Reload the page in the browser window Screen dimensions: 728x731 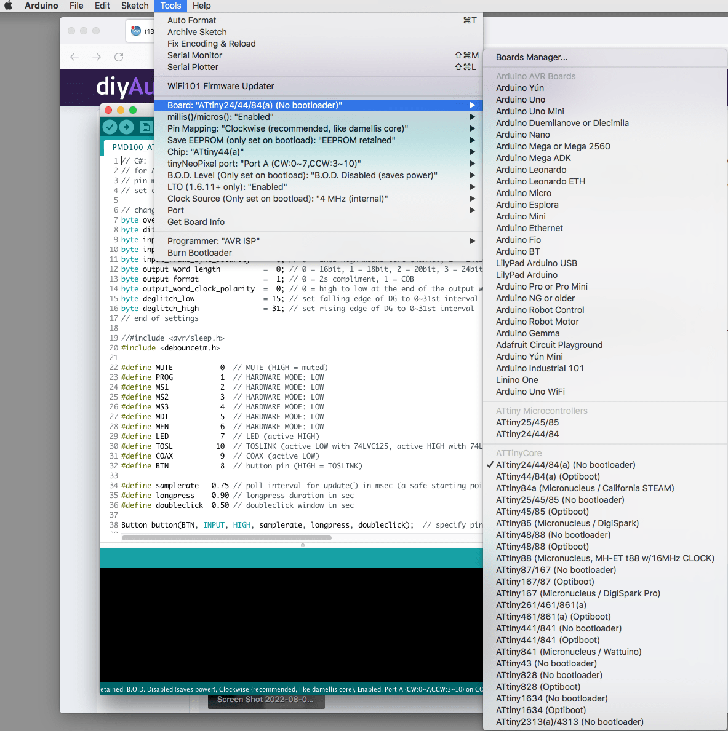pos(119,57)
